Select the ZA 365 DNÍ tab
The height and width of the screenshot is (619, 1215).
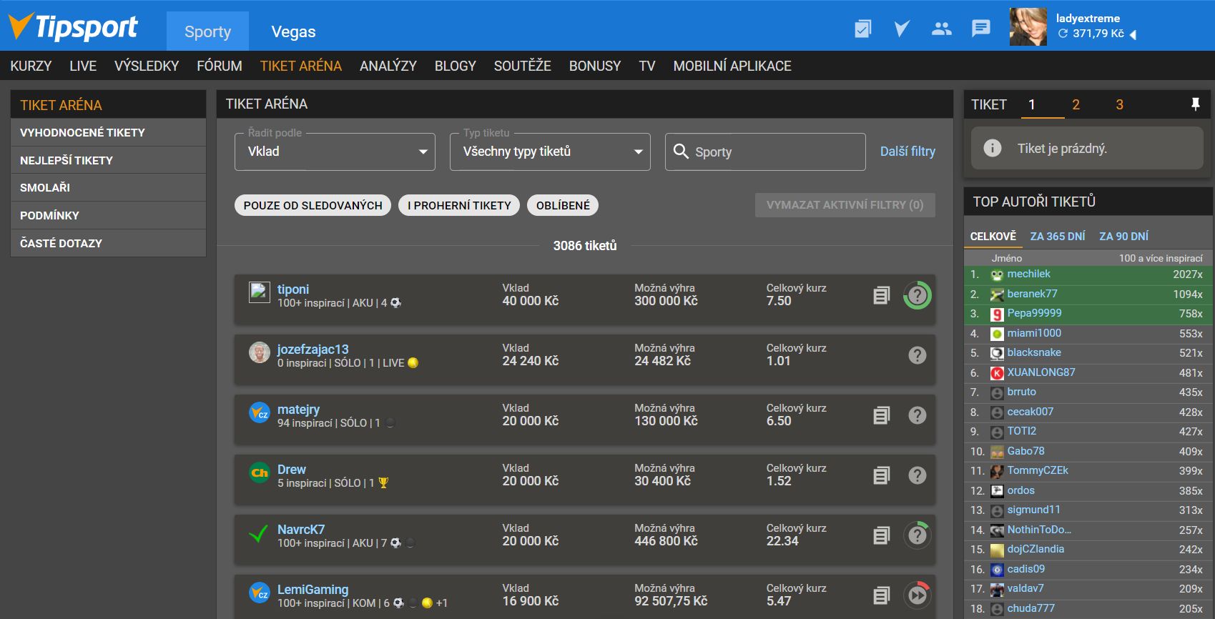(x=1057, y=237)
